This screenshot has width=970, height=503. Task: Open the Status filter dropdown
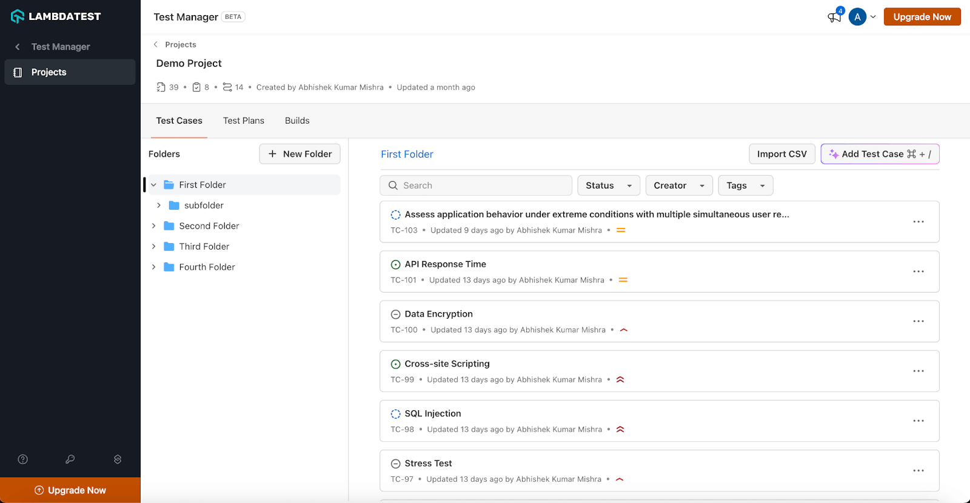click(609, 185)
